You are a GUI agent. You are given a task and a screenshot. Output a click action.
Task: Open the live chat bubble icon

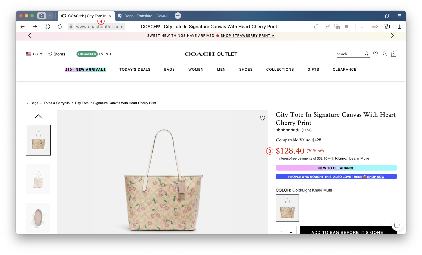[x=397, y=225]
